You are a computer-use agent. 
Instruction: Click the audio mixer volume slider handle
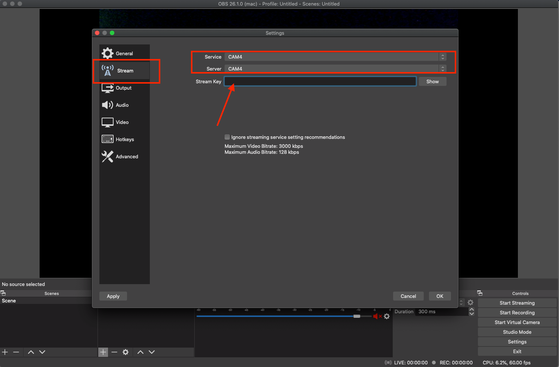tap(357, 316)
